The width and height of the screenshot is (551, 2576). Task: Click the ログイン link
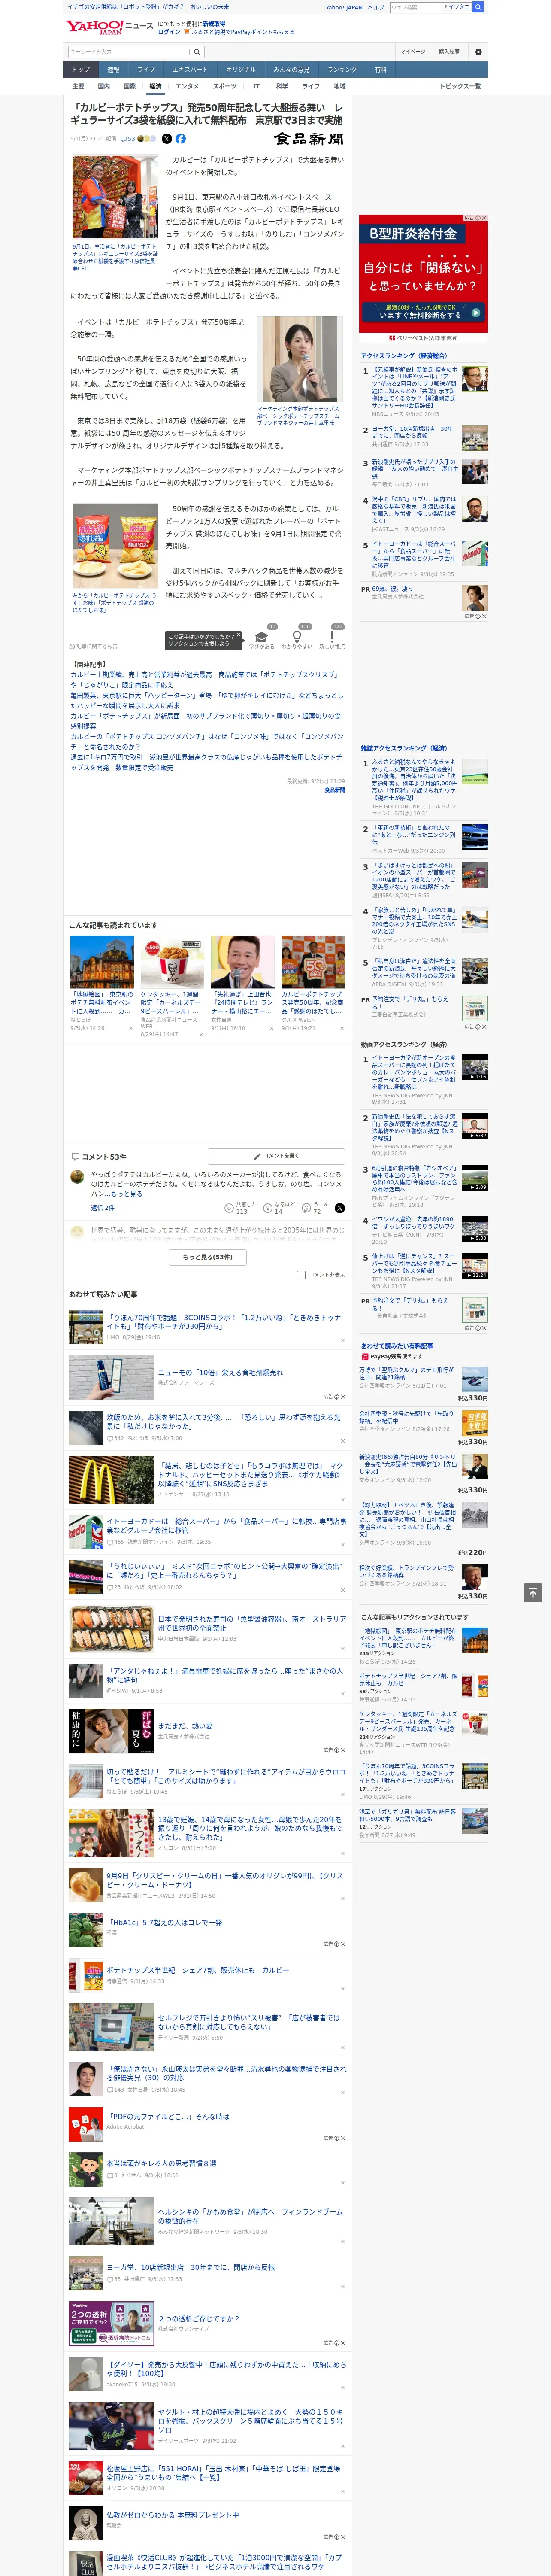tap(169, 32)
